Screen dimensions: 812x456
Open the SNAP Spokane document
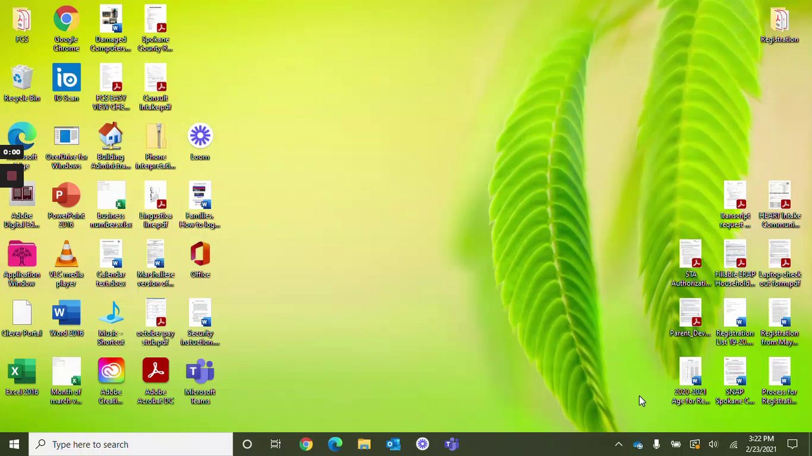pos(735,382)
